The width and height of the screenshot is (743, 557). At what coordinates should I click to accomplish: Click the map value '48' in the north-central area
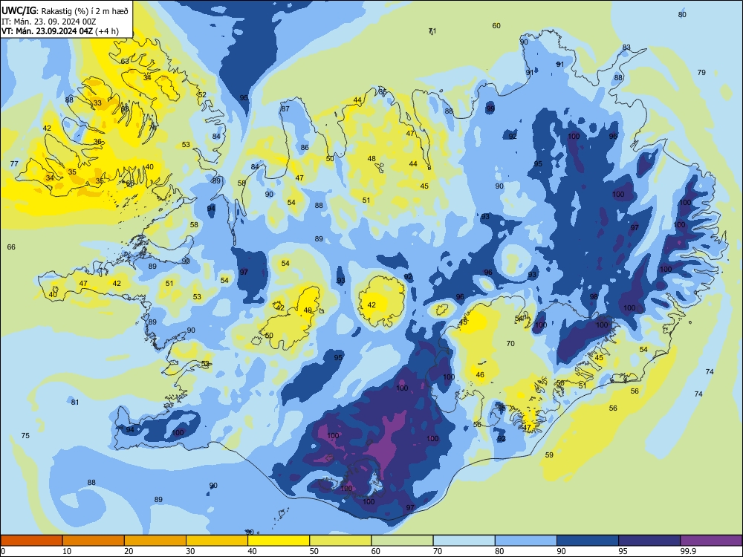[x=372, y=159]
